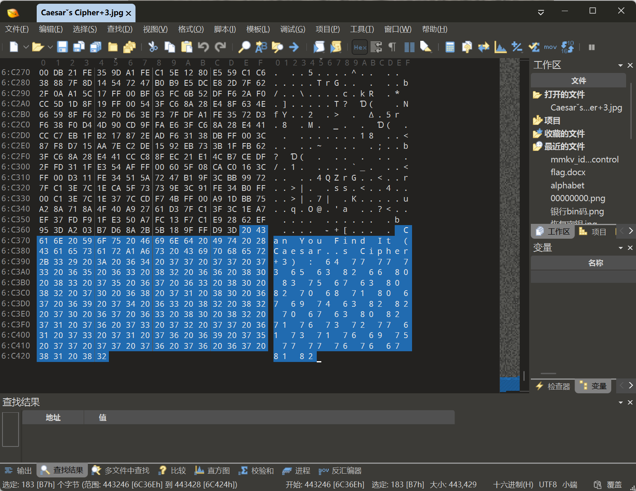Click the 地址 column header
Image resolution: width=636 pixels, height=491 pixels.
click(53, 418)
